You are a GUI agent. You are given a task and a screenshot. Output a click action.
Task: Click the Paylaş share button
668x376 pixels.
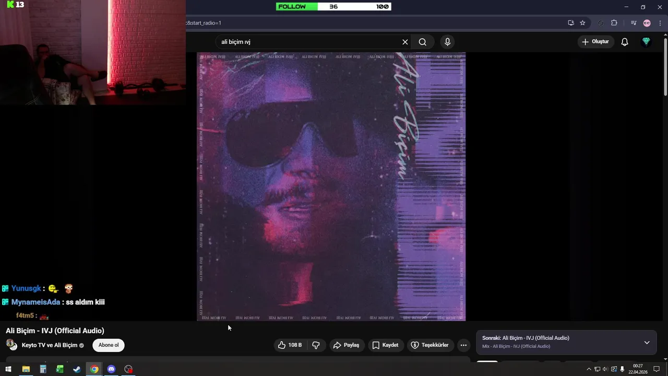(x=347, y=345)
